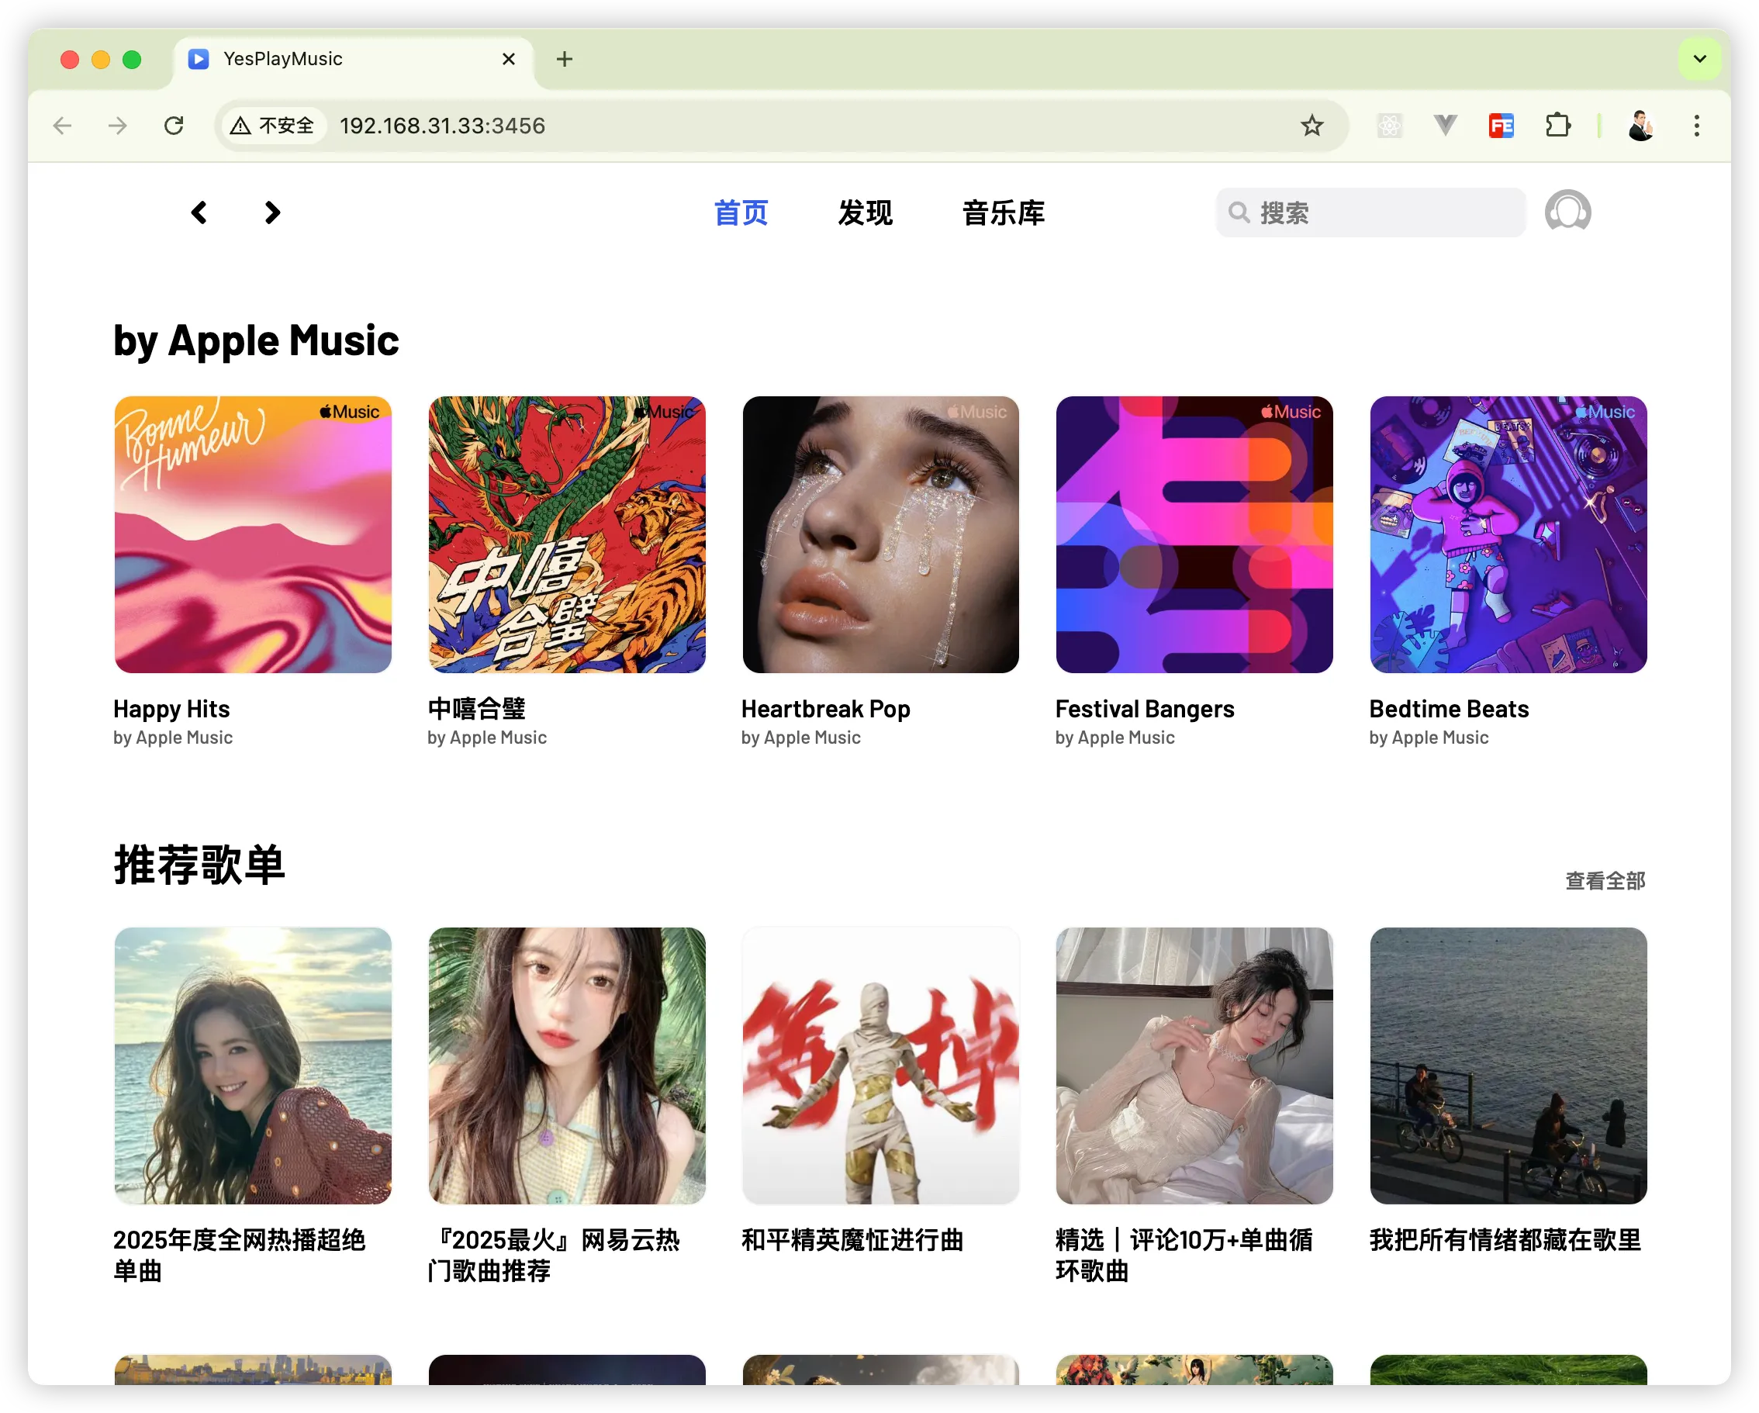Switch to the 发现 tab

[x=865, y=213]
